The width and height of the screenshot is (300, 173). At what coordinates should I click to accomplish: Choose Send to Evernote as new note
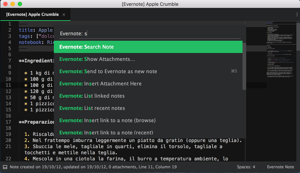click(148, 71)
